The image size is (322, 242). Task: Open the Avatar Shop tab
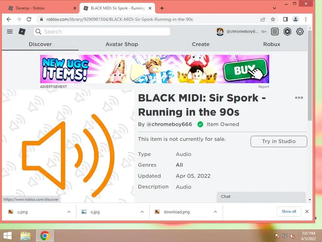pos(122,44)
